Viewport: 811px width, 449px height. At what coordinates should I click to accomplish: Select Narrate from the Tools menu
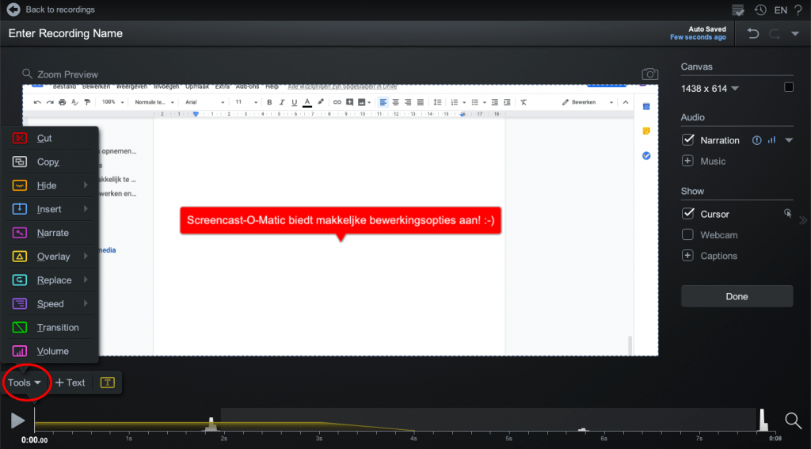[50, 233]
